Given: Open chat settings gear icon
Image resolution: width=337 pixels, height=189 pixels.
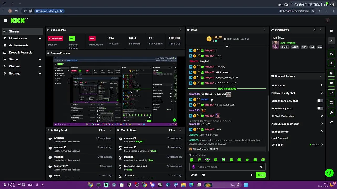Looking at the screenshot, I should click(251, 175).
